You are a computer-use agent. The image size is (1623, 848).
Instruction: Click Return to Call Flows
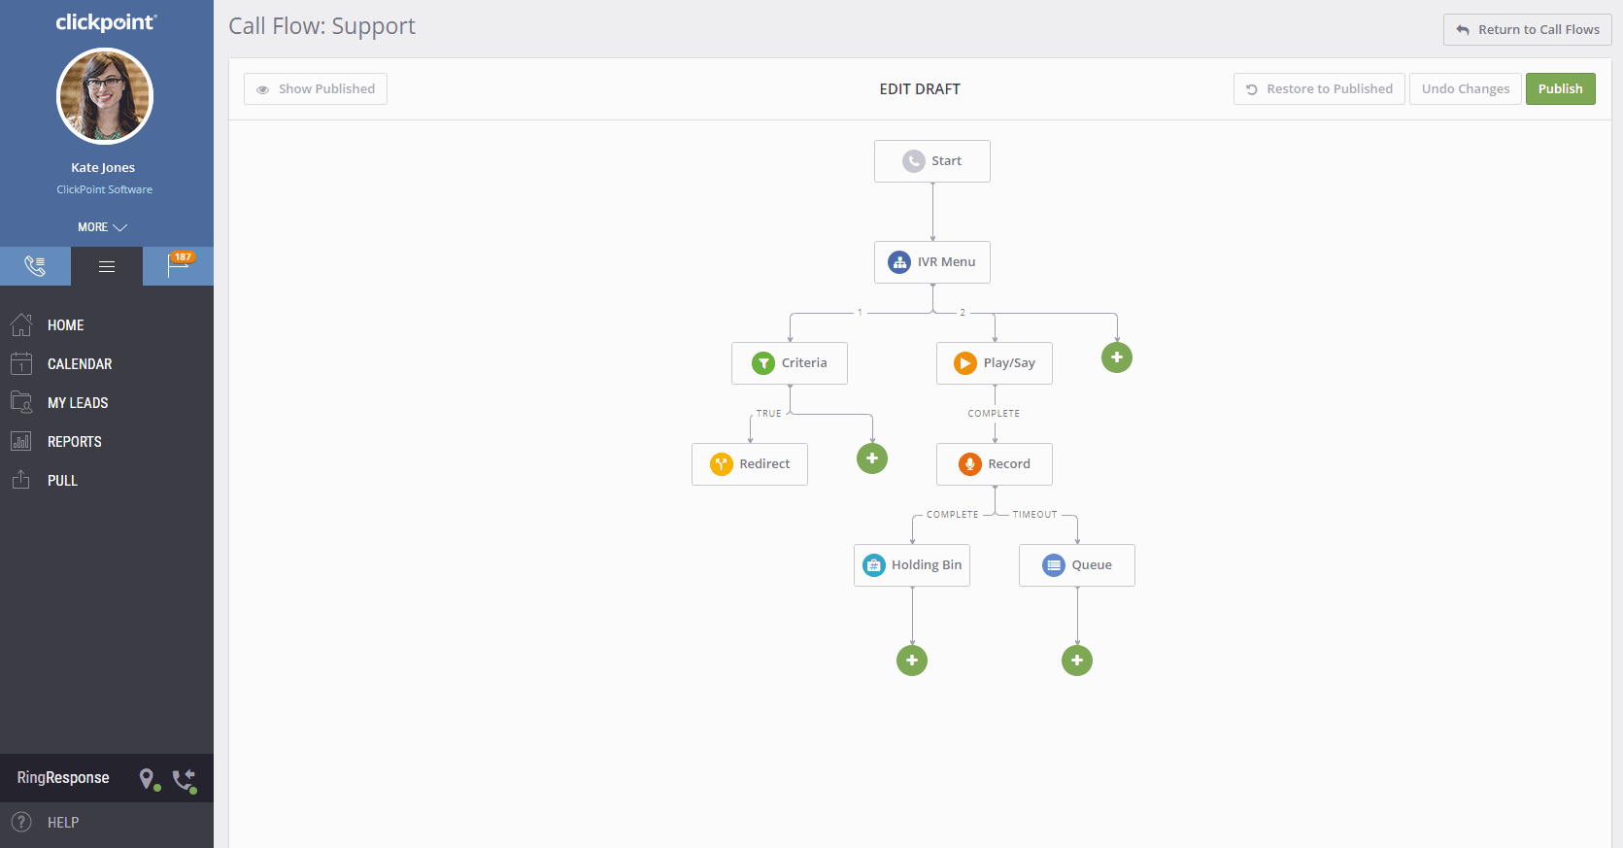point(1527,30)
